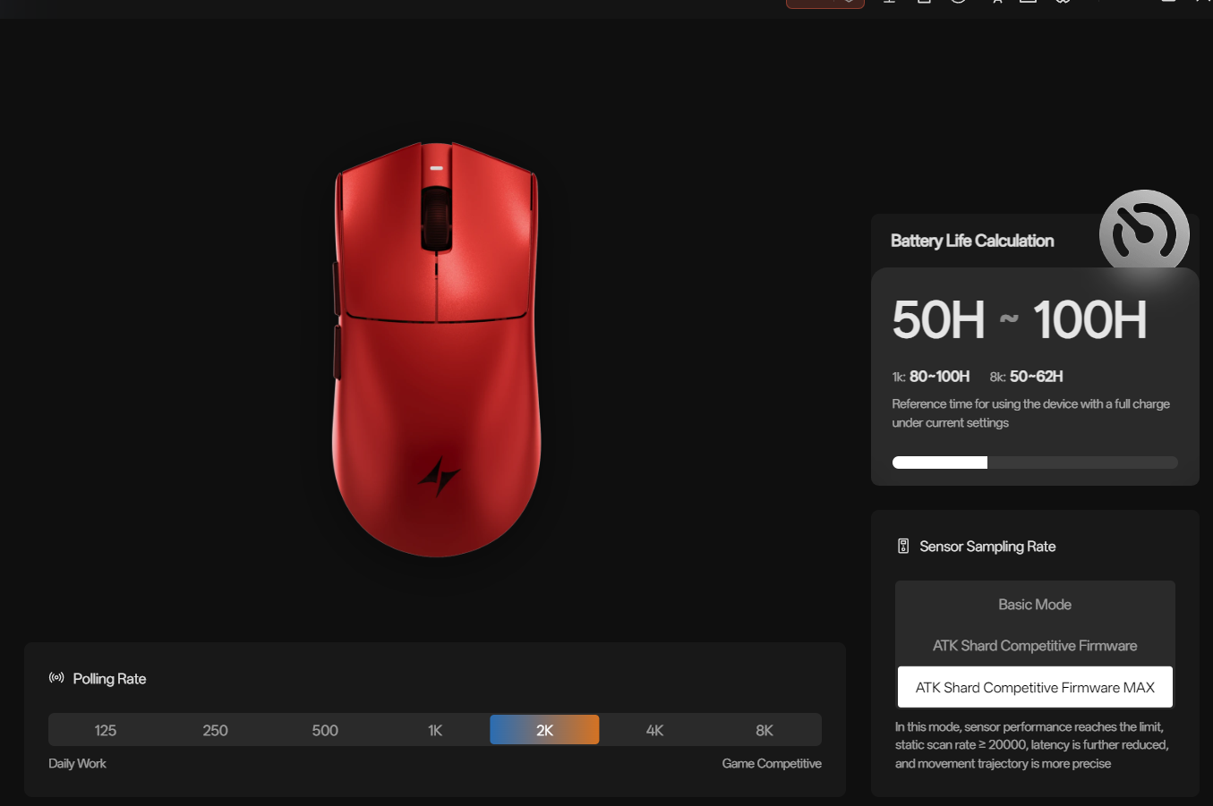Click the Daily Work label
Screen dimensions: 1213x806
77,763
